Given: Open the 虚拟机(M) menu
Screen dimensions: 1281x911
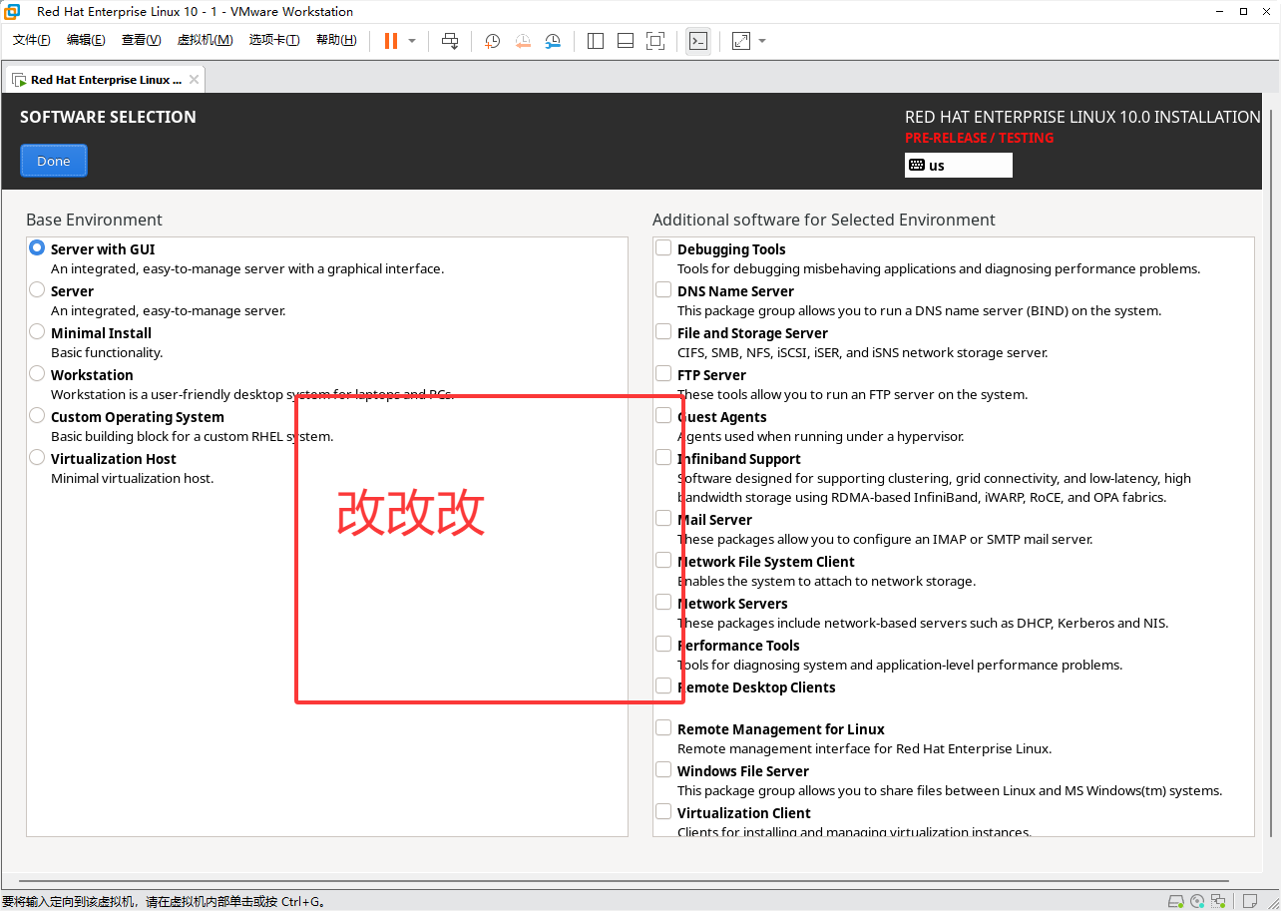Looking at the screenshot, I should [x=205, y=40].
